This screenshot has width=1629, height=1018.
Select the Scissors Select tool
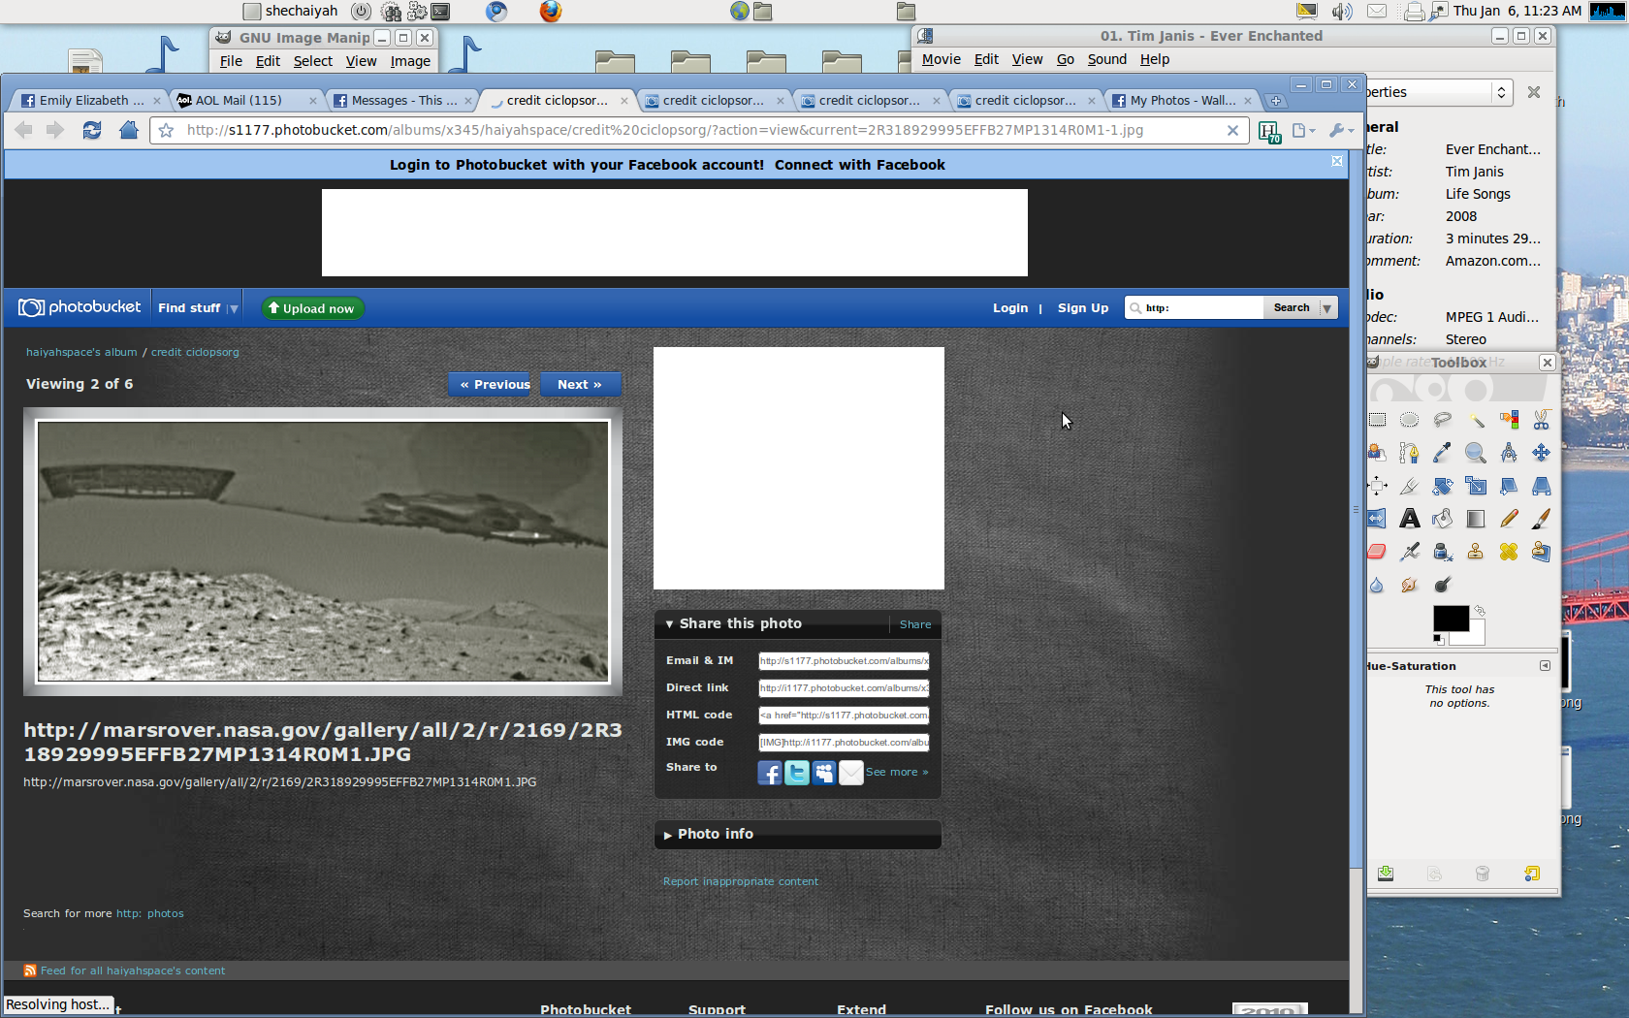coord(1542,420)
